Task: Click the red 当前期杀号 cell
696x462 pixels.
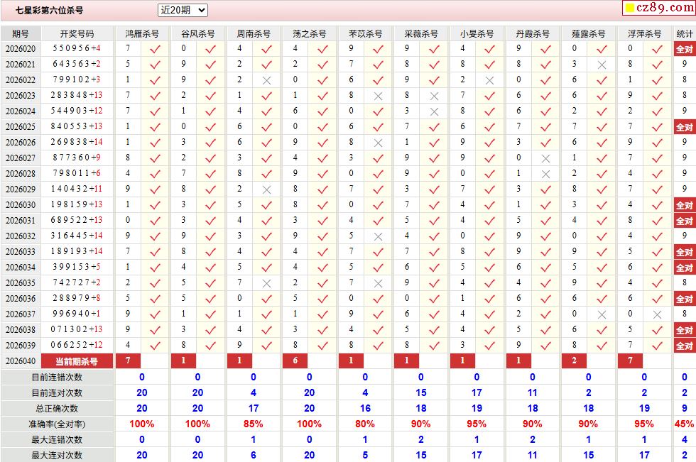Action: coord(77,361)
